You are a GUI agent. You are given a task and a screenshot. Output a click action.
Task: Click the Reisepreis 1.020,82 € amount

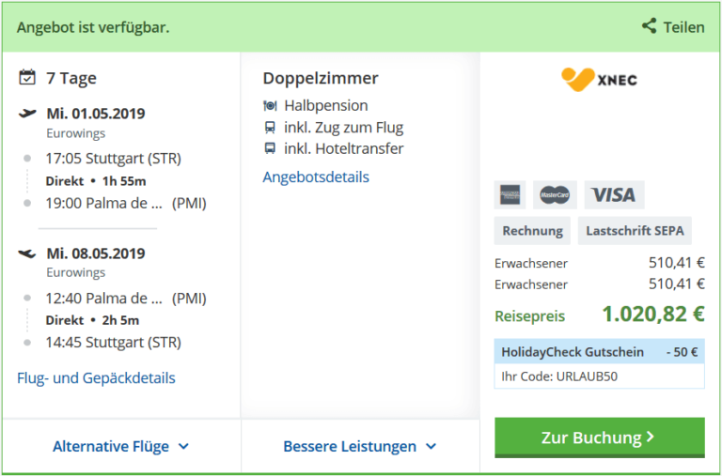(653, 315)
